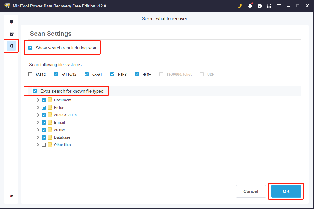The width and height of the screenshot is (314, 209).
Task: Uncheck the Database checkbox
Action: tap(44, 137)
